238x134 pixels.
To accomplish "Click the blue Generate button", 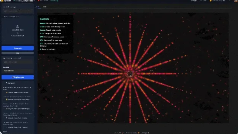I will click(17, 48).
